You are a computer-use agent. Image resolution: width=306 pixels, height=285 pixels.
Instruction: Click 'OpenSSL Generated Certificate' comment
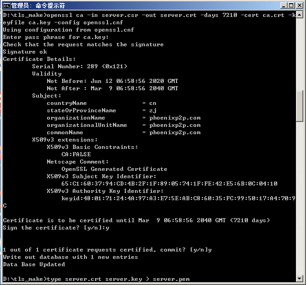(114, 169)
